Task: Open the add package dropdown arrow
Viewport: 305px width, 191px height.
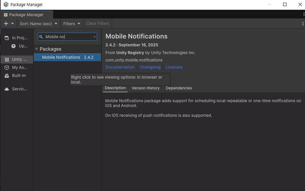Action: point(12,24)
